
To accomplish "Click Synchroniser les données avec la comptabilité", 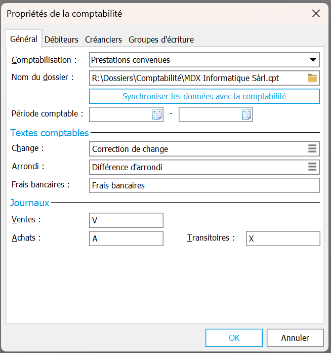I will tap(204, 96).
